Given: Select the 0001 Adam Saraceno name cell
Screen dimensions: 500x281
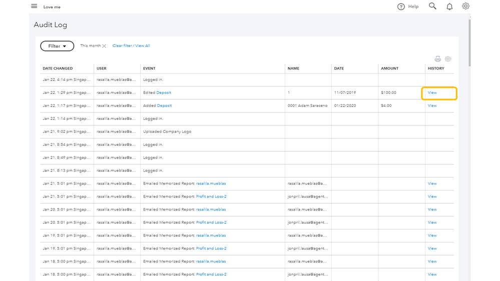Looking at the screenshot, I should coord(307,106).
